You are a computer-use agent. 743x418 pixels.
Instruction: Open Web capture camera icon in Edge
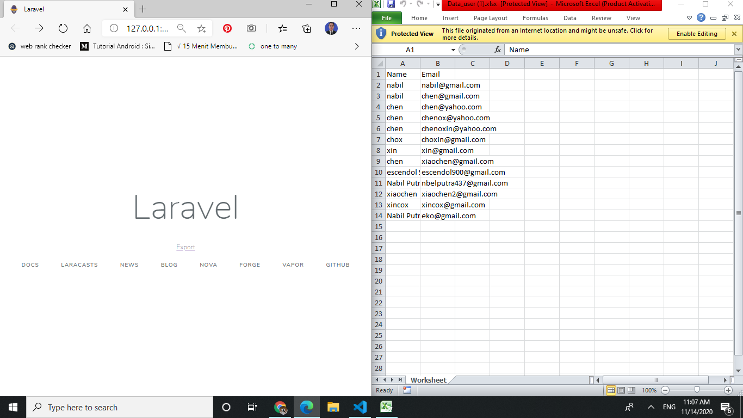(x=250, y=28)
